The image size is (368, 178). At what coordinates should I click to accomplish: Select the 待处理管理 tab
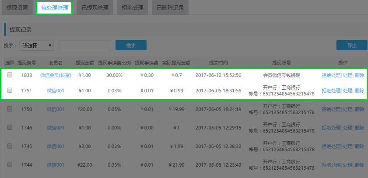(x=54, y=8)
